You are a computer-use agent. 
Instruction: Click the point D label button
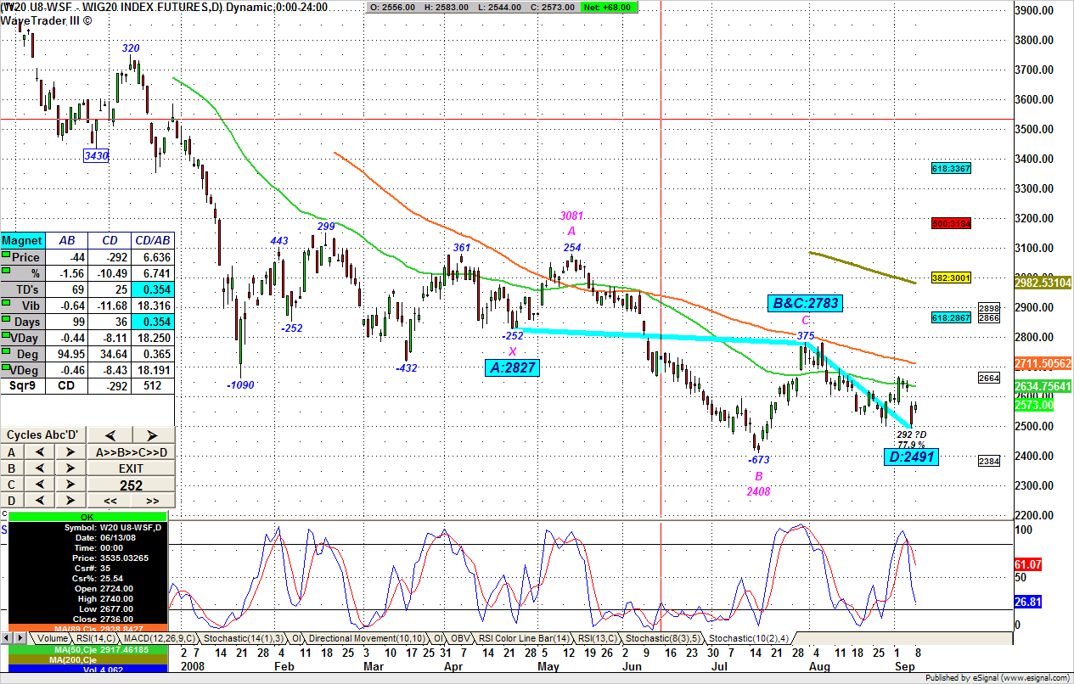click(12, 501)
